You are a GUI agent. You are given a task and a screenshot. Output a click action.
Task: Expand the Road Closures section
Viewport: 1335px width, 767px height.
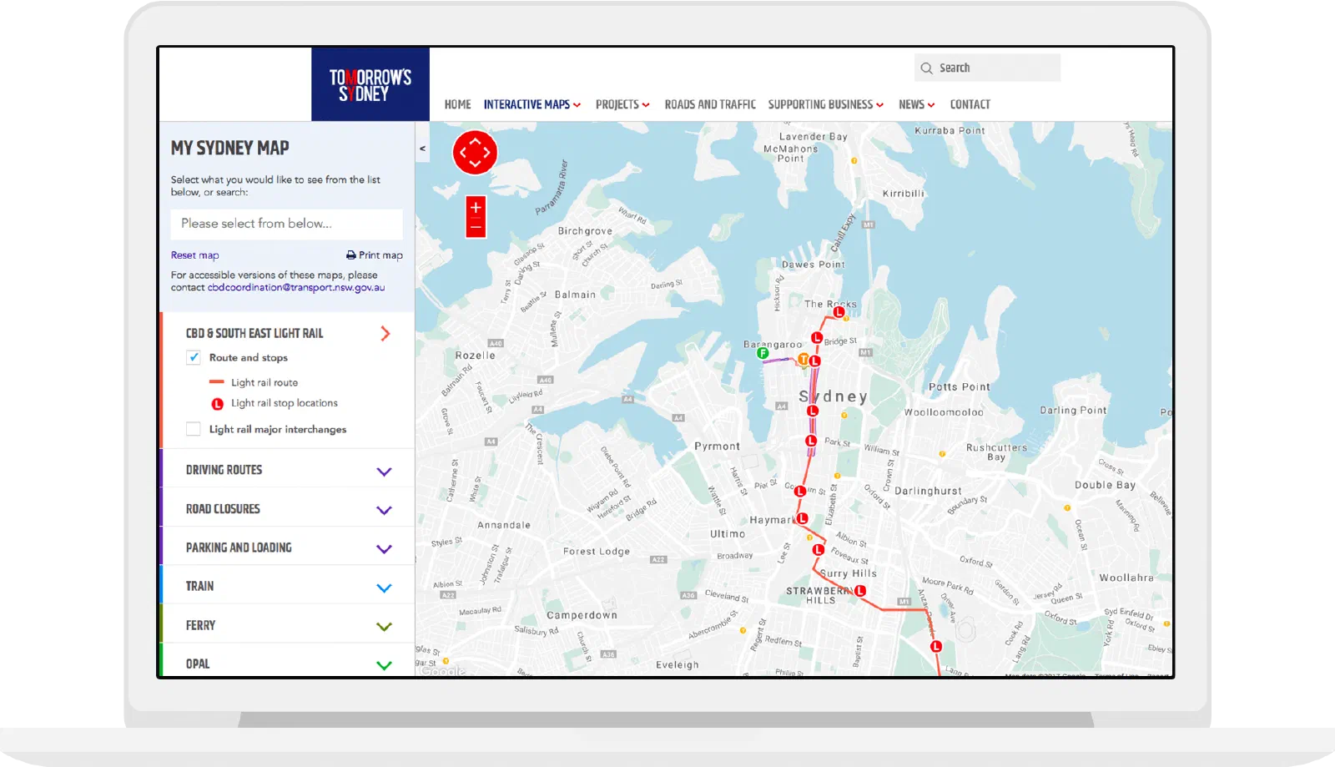click(x=288, y=509)
